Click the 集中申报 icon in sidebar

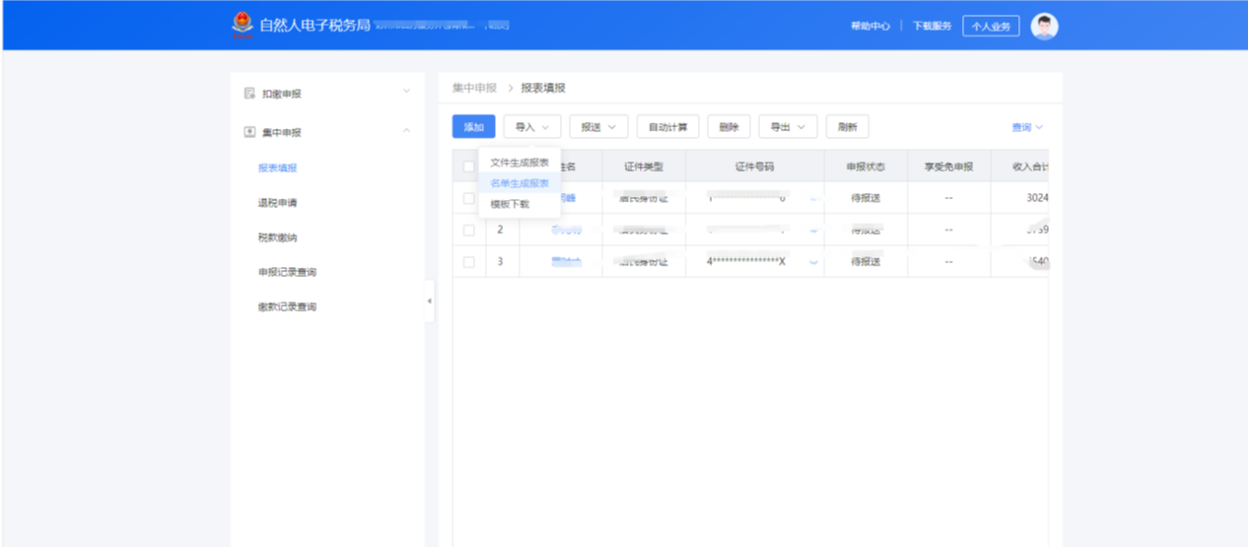point(249,132)
